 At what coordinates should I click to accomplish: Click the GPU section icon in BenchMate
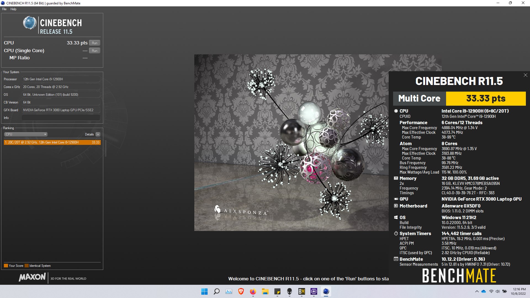[396, 199]
